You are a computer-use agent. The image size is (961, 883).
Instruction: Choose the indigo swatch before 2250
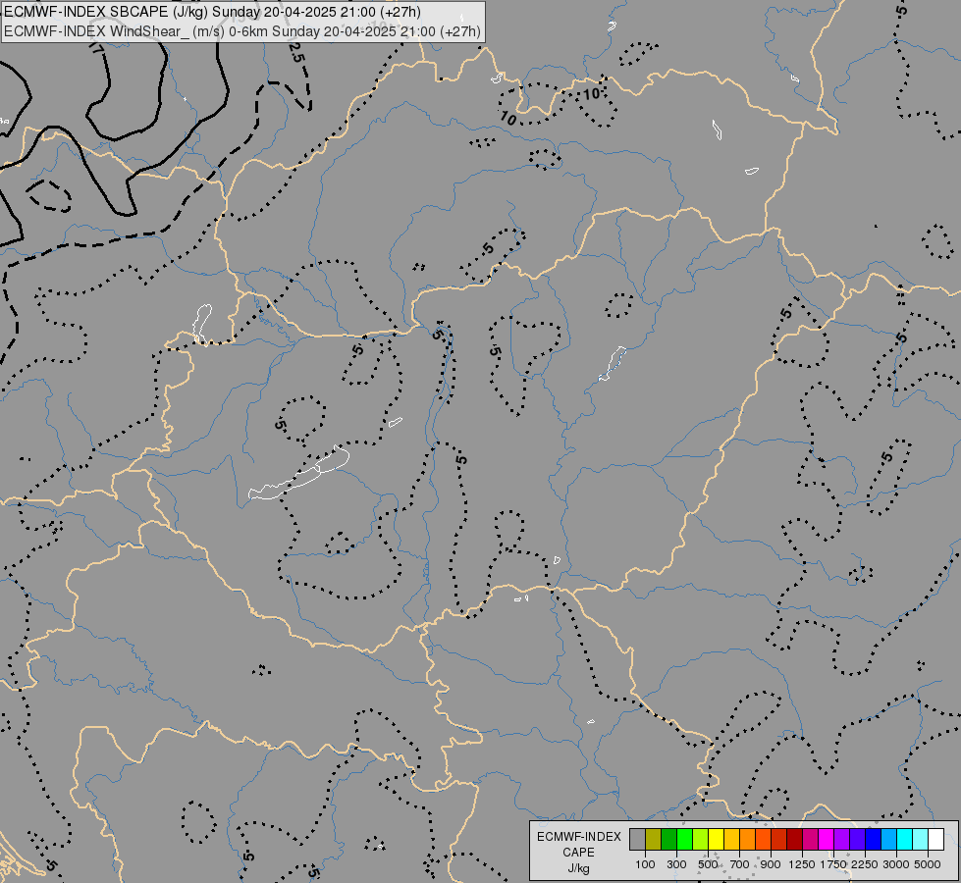[x=857, y=839]
